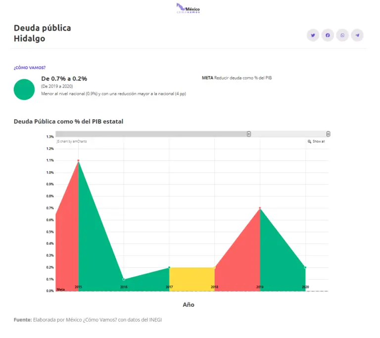Select the 2020 data point at 0.2%
Screen dimensions: 380x338
(305, 268)
